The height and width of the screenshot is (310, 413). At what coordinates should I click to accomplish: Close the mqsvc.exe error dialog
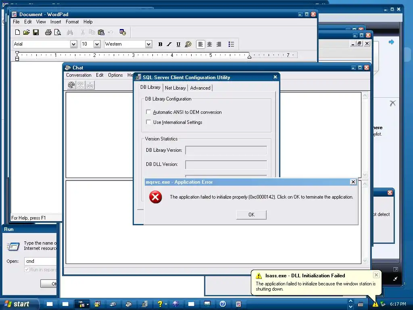tap(353, 182)
